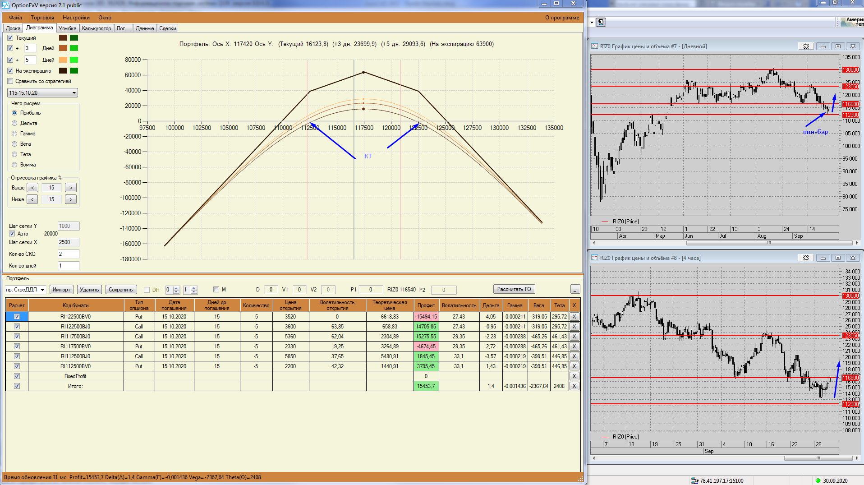Select the Вомма radio button

click(14, 165)
